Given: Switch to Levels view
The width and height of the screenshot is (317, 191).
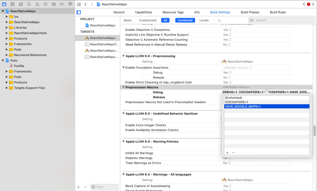Looking at the screenshot, I should click(204, 20).
